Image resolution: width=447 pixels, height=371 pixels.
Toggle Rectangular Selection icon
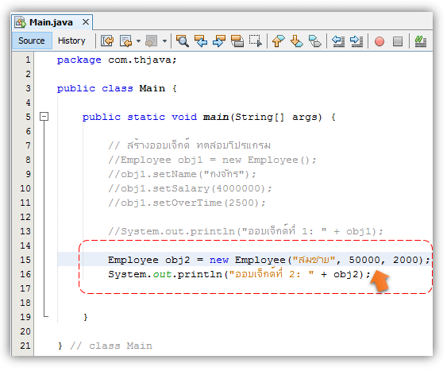point(256,41)
